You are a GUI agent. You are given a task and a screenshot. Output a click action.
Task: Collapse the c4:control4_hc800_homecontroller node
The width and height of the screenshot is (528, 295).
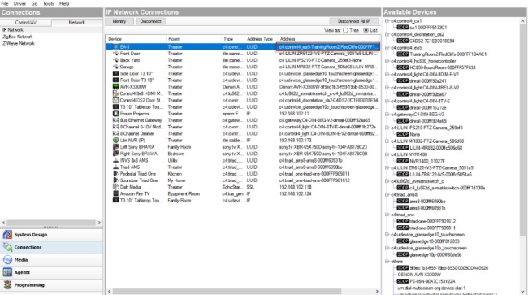(x=387, y=61)
